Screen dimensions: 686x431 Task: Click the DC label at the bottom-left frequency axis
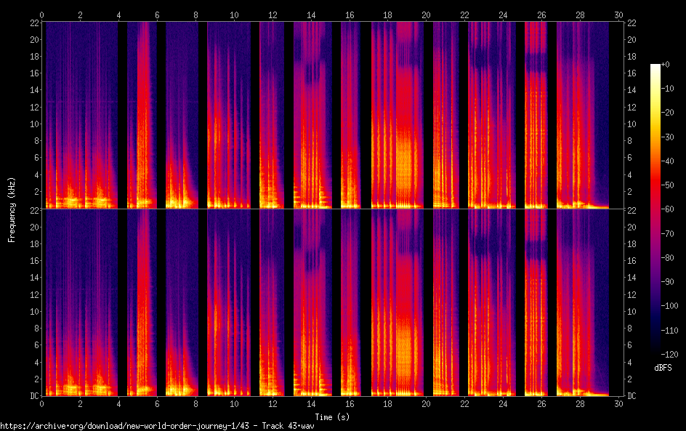(x=32, y=396)
